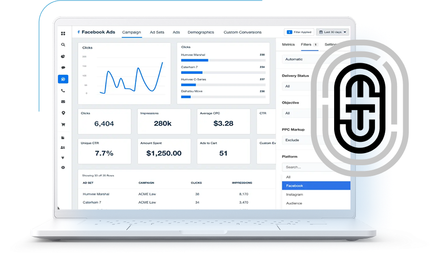Open the envelope email icon in sidebar
This screenshot has width=441, height=255.
(x=63, y=101)
